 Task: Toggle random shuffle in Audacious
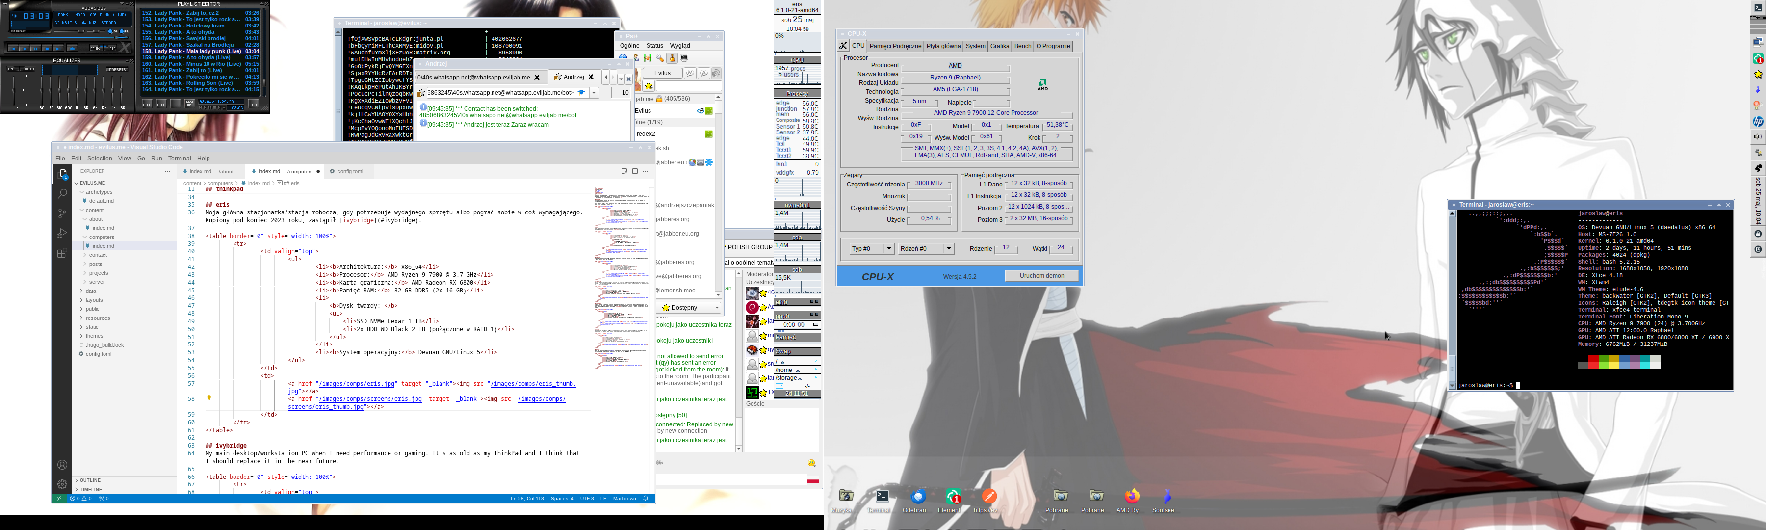point(96,48)
